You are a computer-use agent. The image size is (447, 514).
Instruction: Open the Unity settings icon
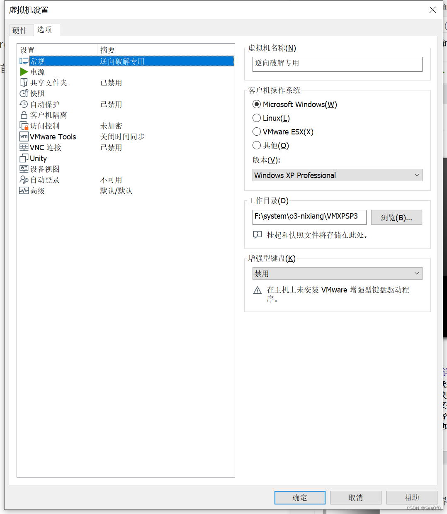pyautogui.click(x=24, y=158)
